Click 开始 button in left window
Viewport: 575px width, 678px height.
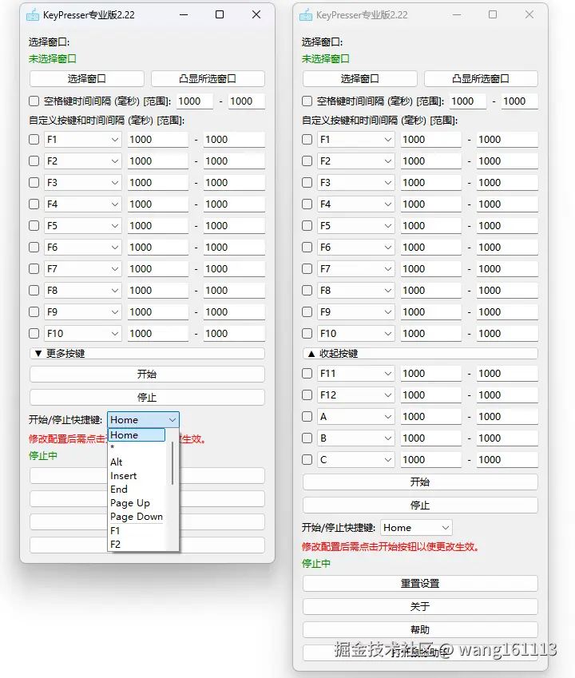tap(147, 374)
